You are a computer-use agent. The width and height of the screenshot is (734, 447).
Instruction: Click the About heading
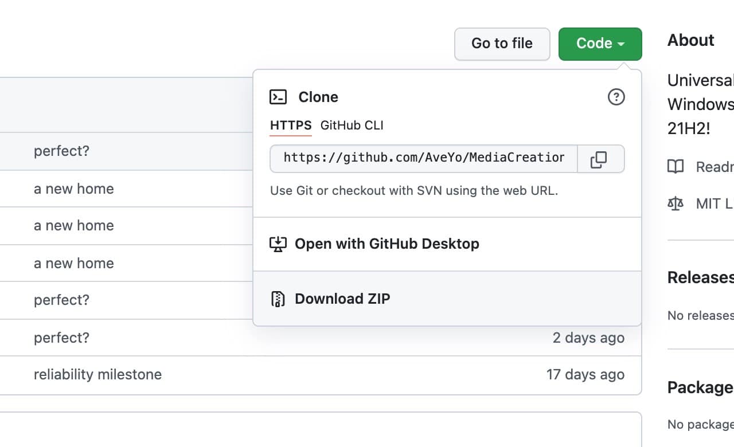690,40
